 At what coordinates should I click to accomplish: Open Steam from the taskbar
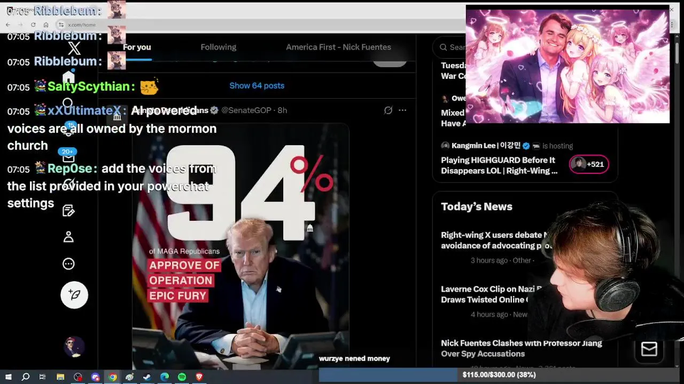pyautogui.click(x=147, y=377)
